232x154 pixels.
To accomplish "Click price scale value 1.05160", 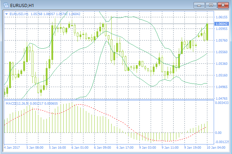I will click(x=221, y=75).
